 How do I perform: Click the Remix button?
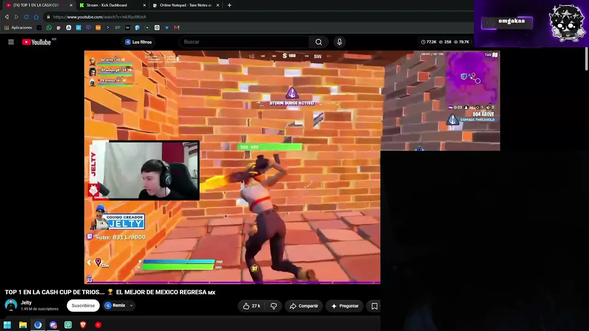click(115, 306)
